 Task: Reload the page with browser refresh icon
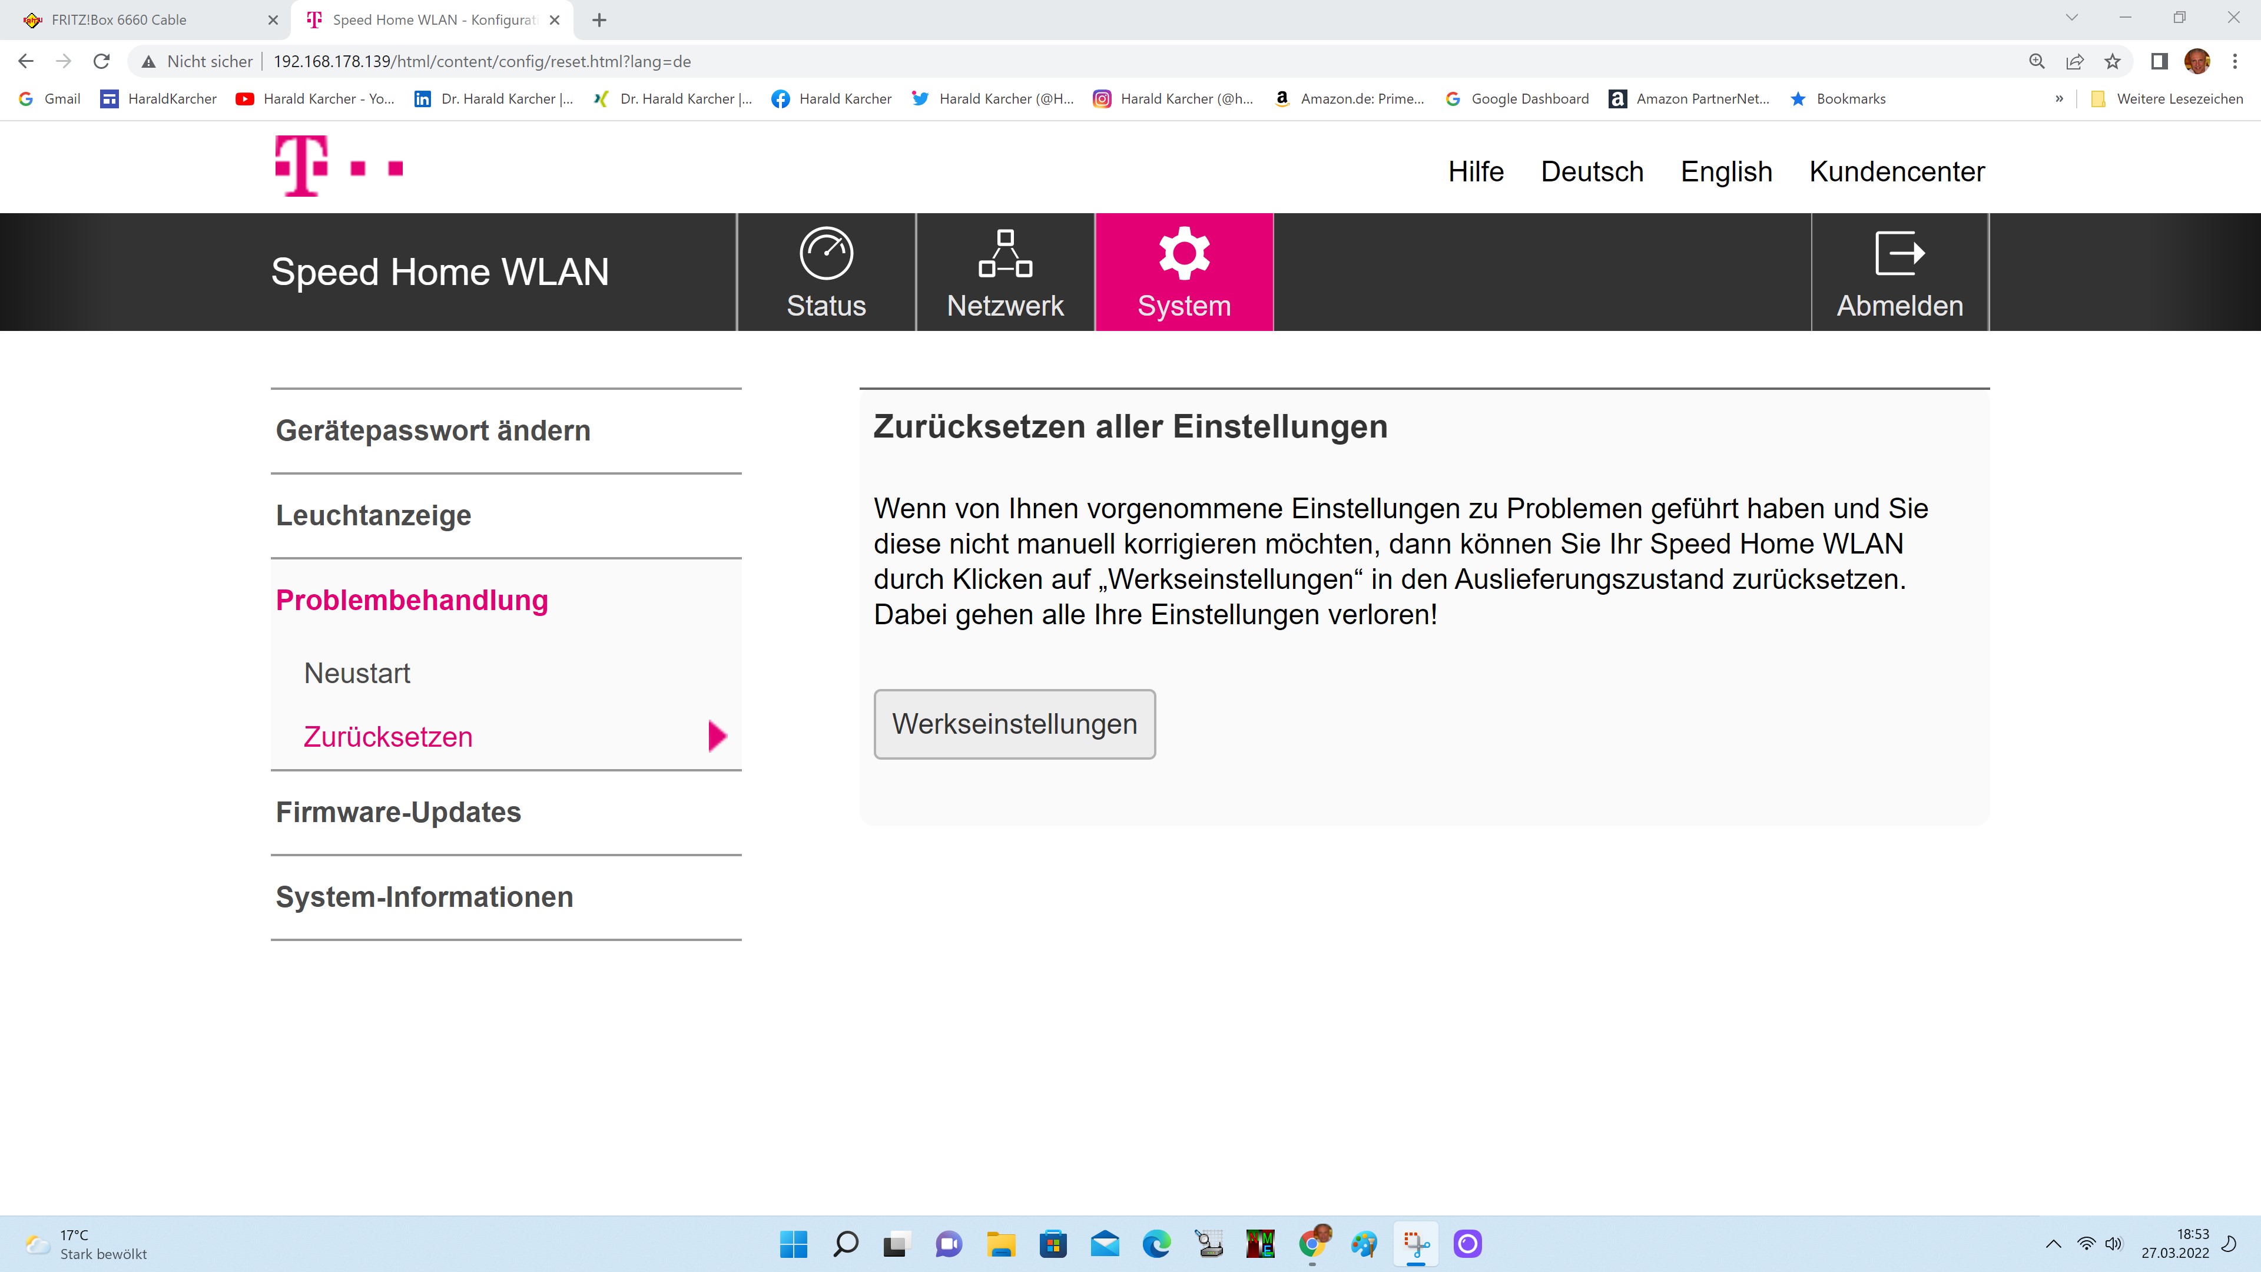(102, 61)
